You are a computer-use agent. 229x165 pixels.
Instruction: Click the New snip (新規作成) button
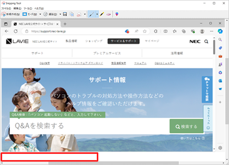point(11,14)
